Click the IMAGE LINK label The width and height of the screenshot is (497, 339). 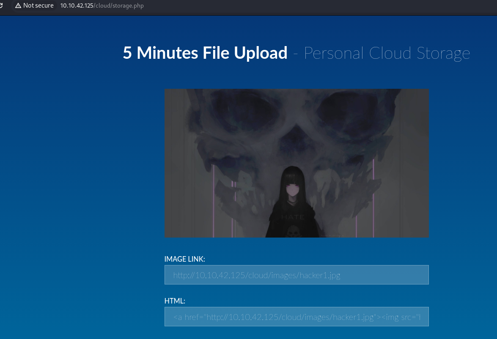click(x=184, y=259)
